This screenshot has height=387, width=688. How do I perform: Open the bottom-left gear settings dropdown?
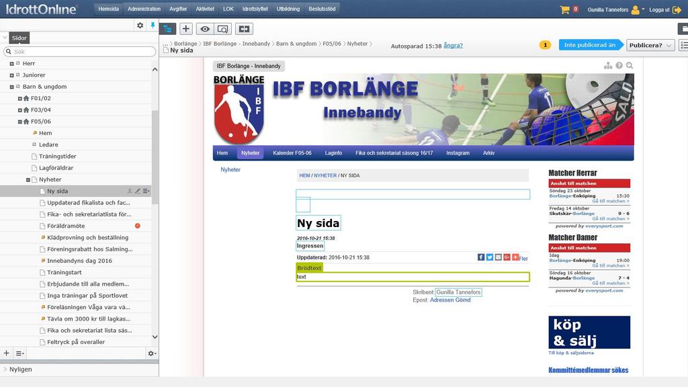click(x=152, y=353)
